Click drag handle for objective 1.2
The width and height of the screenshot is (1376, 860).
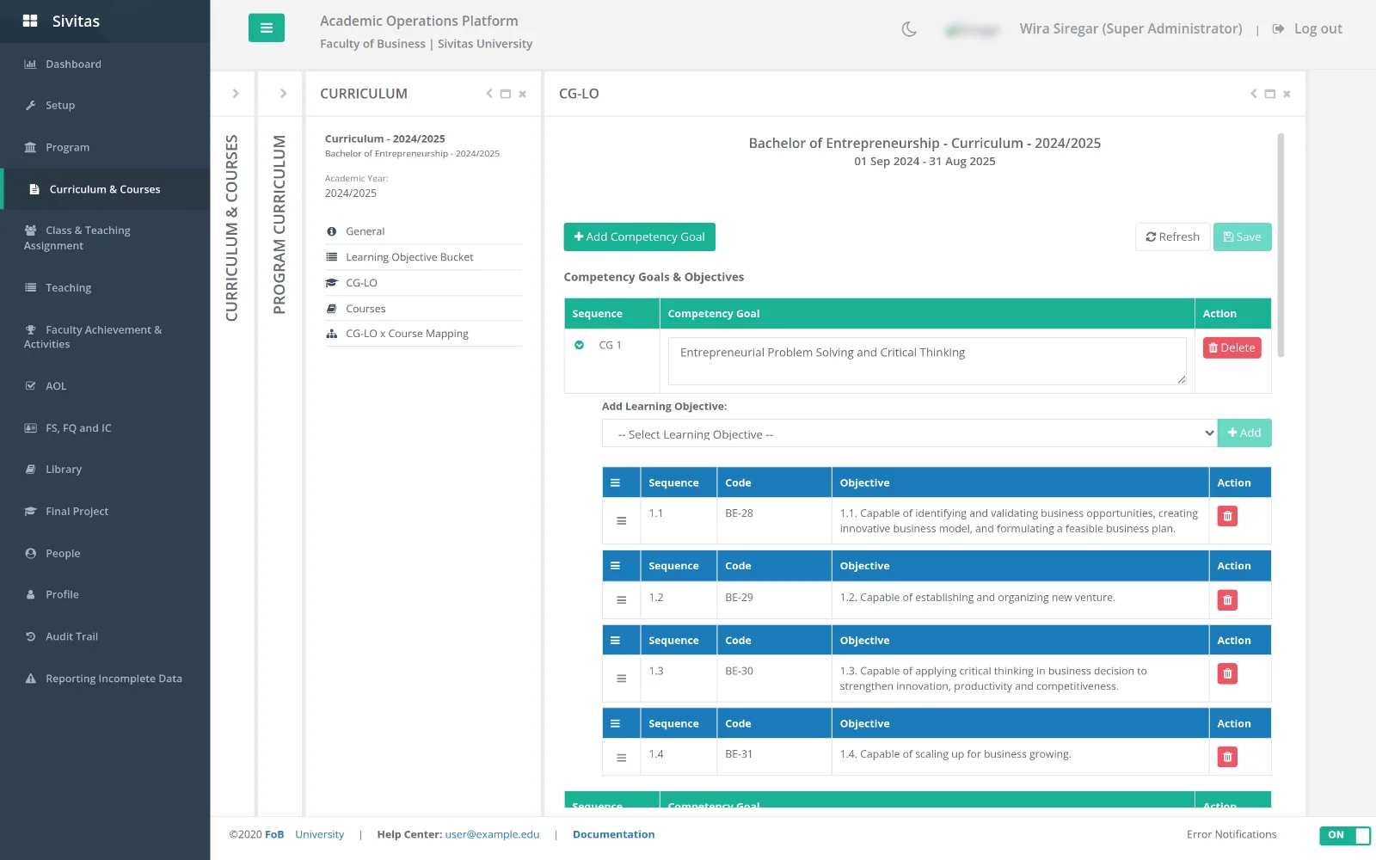tap(621, 600)
